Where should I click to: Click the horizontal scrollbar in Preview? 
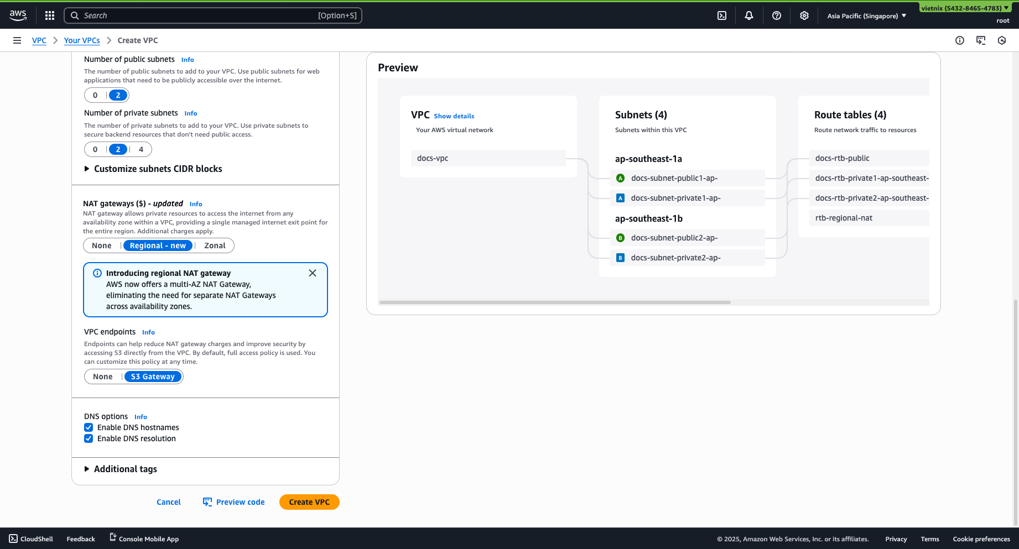[x=555, y=302]
